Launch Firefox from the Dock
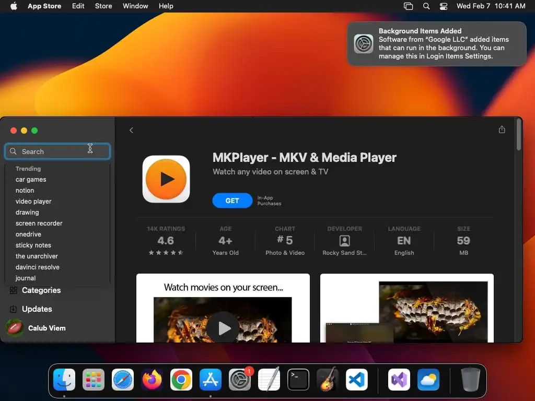 pyautogui.click(x=152, y=380)
